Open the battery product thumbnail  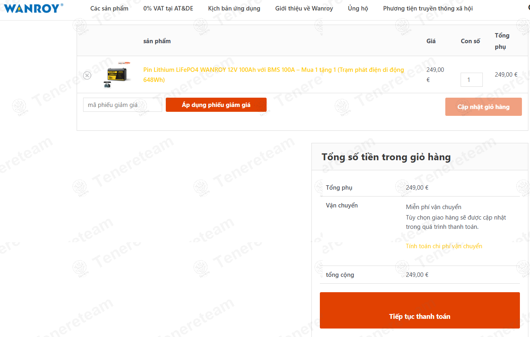point(118,75)
